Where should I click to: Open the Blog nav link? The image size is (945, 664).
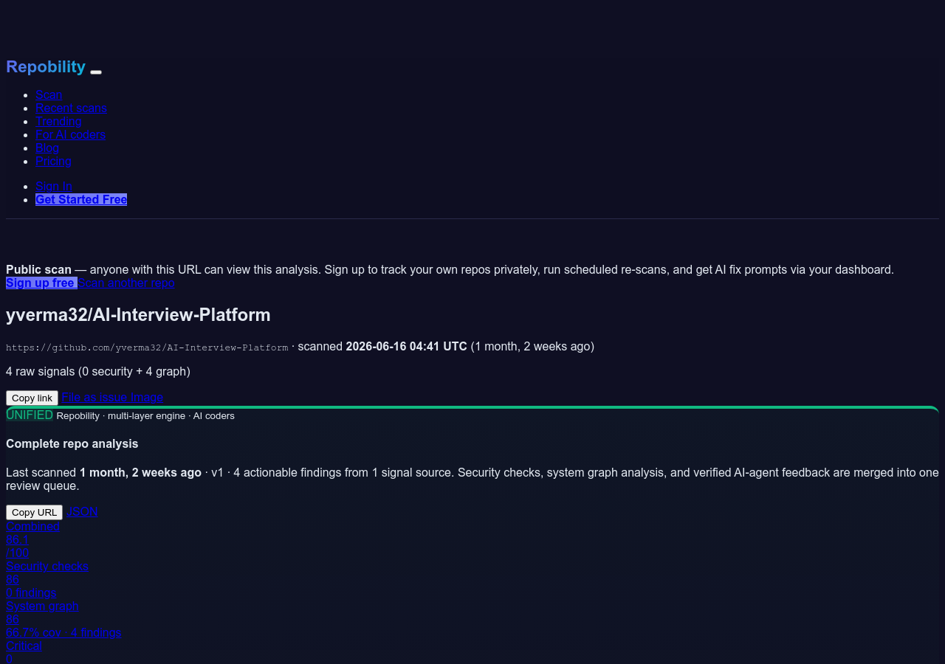pyautogui.click(x=47, y=148)
